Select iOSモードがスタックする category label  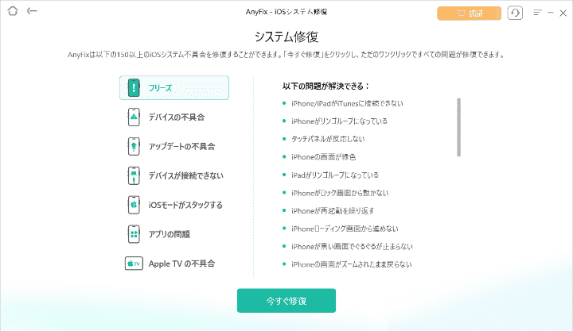click(x=185, y=206)
